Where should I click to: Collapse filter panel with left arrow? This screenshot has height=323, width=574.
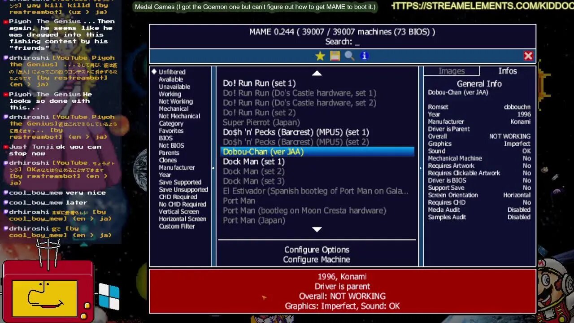click(213, 168)
